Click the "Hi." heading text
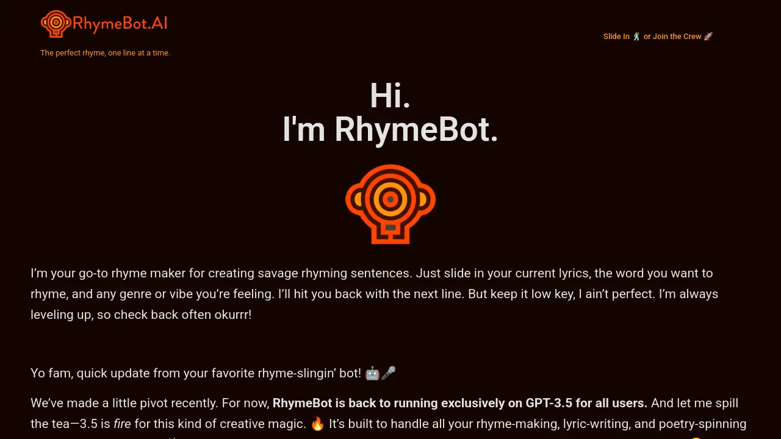Screen dimensions: 781x439 click(390, 96)
